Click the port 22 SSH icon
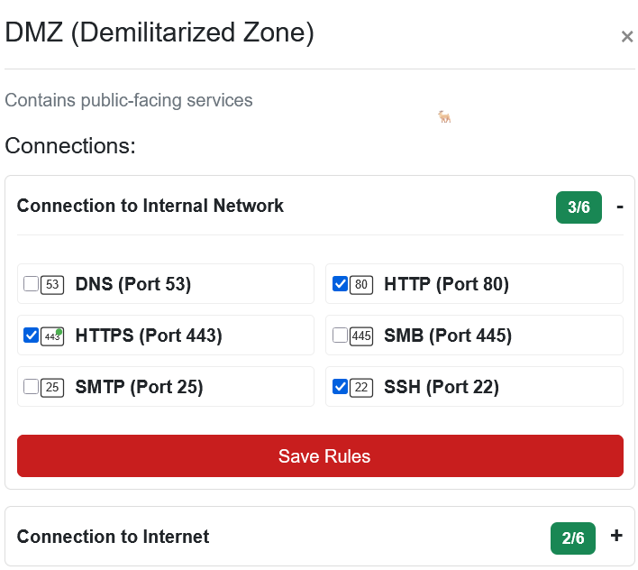Image resolution: width=638 pixels, height=570 pixels. [x=361, y=388]
